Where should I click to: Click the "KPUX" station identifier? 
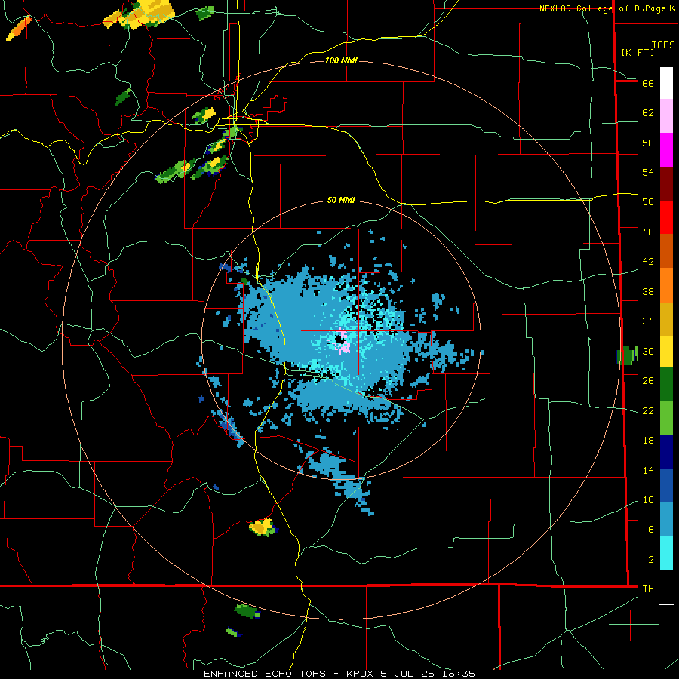[361, 674]
